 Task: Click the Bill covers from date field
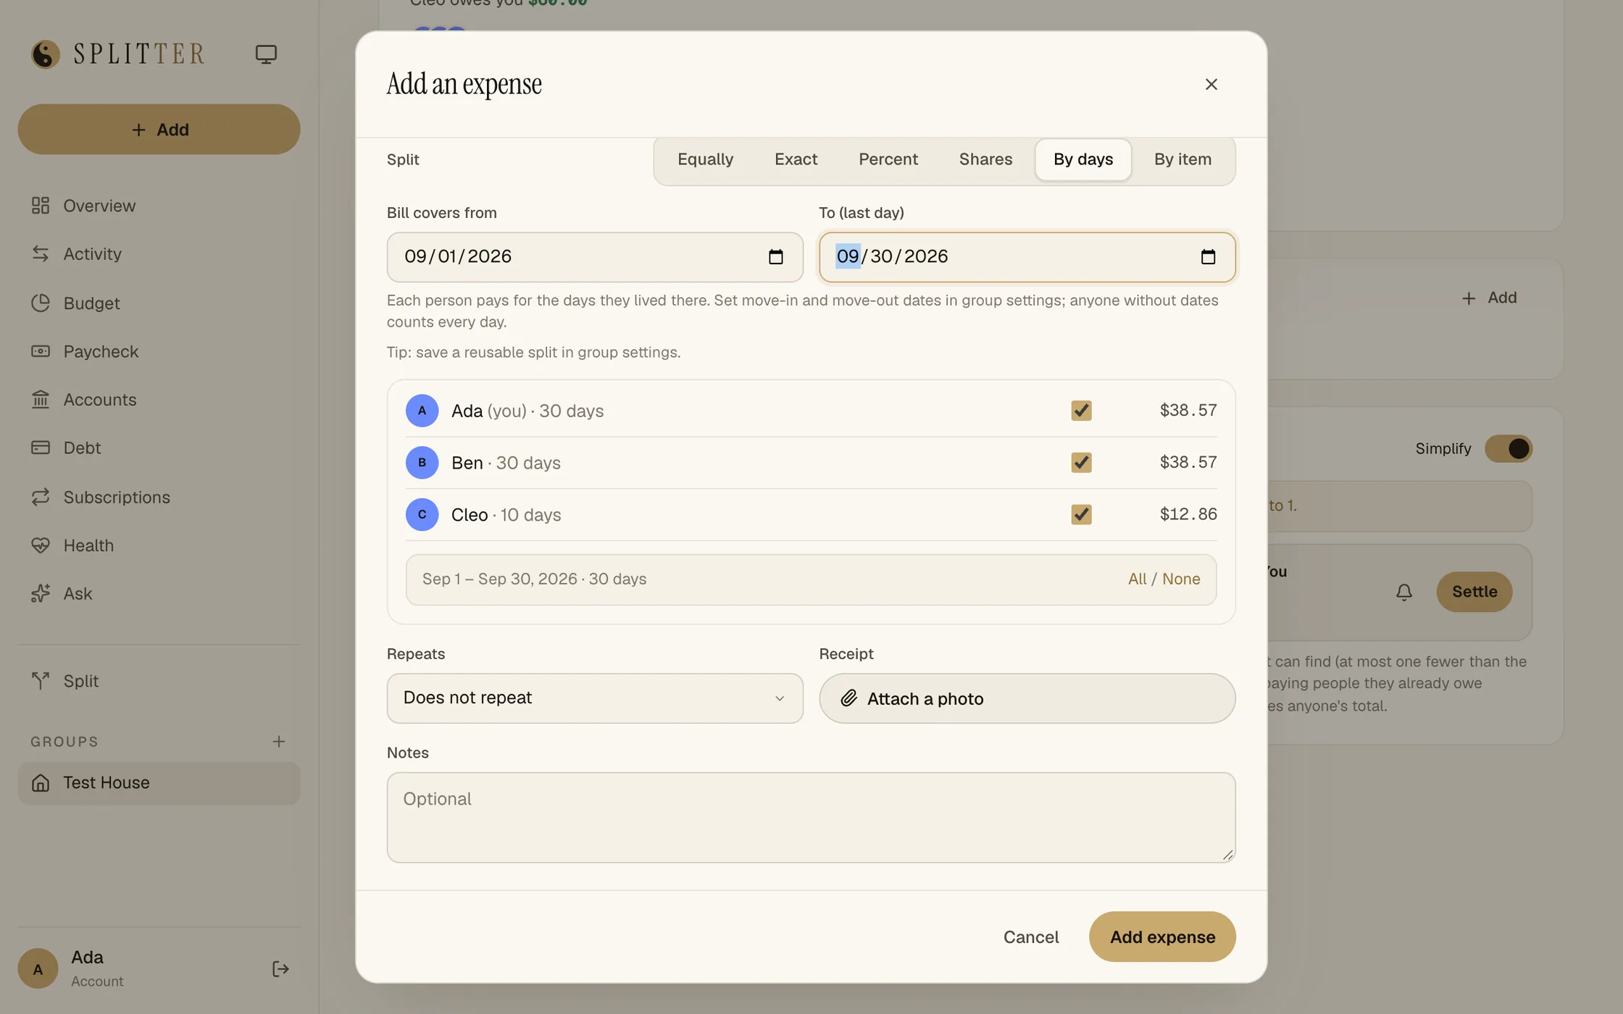[595, 257]
